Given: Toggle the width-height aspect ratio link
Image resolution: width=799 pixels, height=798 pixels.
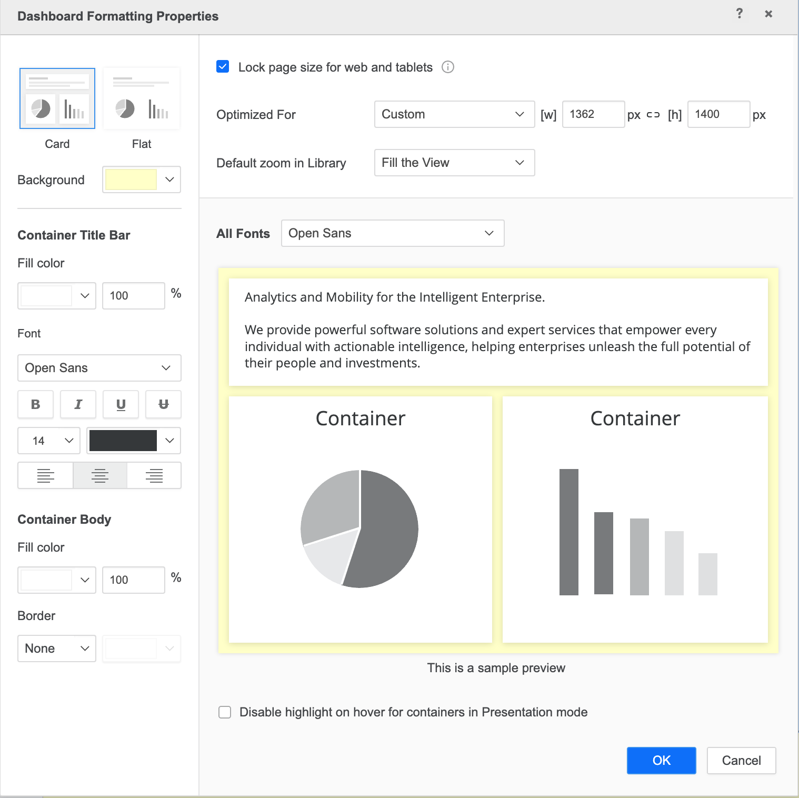Looking at the screenshot, I should [653, 115].
